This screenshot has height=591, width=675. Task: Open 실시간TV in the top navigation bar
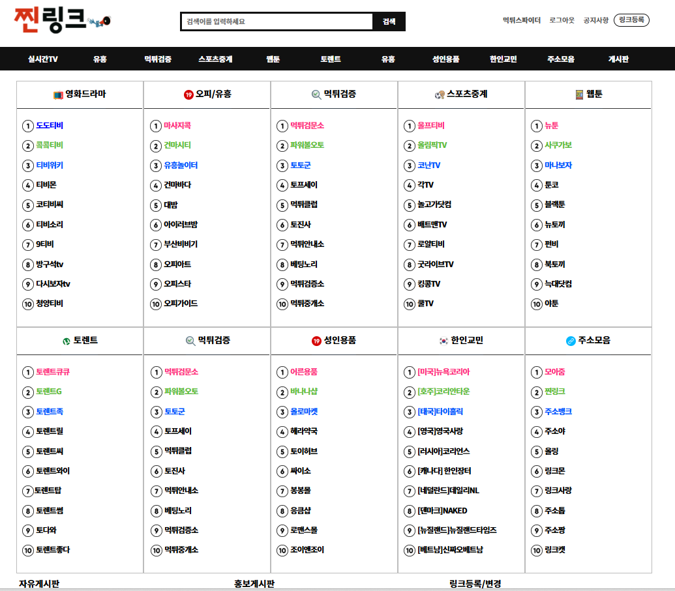click(43, 59)
